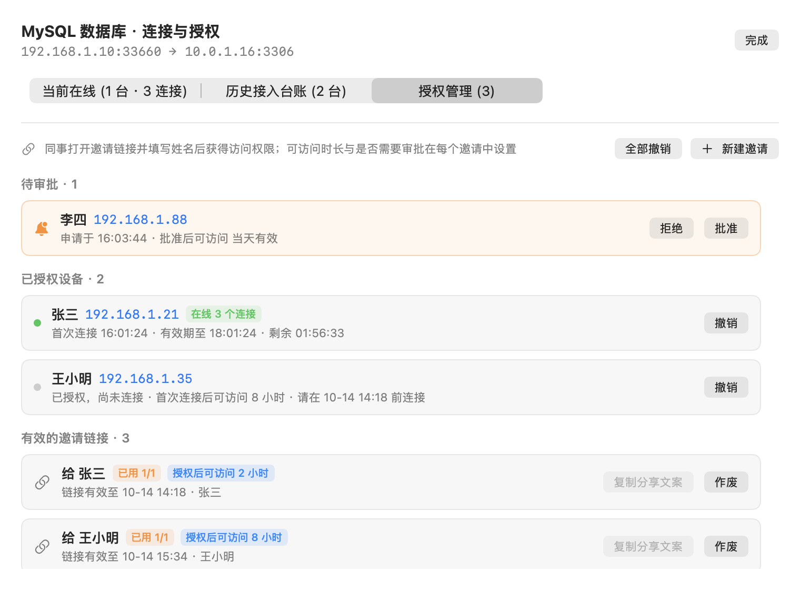The image size is (800, 590).
Task: Reject 李四's access request
Action: point(671,228)
